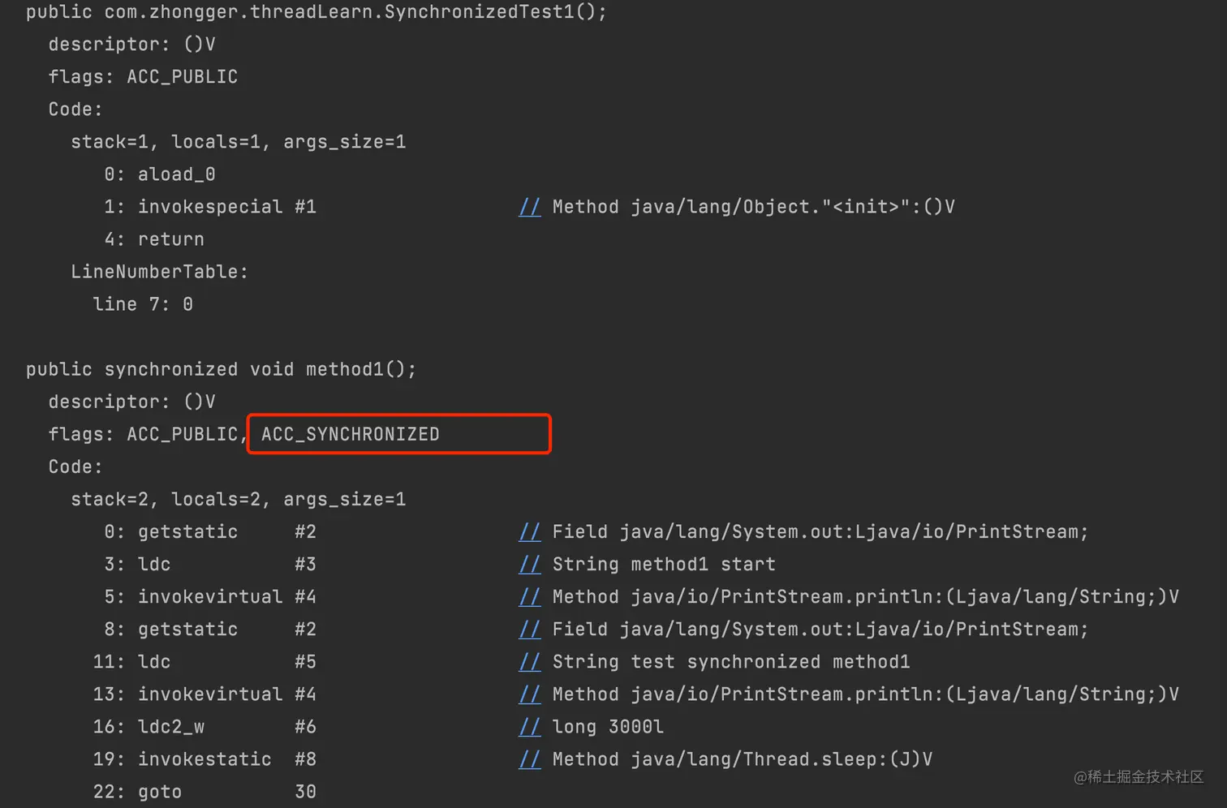The image size is (1227, 808).
Task: Click the '1: invokespecial #1' instruction
Action: tap(210, 207)
